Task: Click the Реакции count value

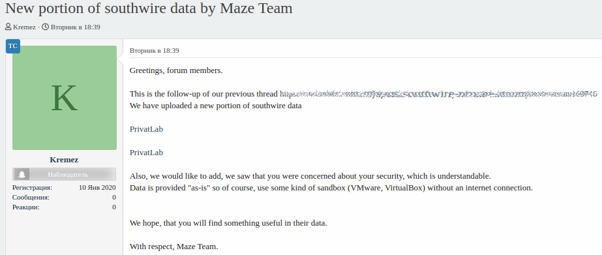Action: [114, 207]
